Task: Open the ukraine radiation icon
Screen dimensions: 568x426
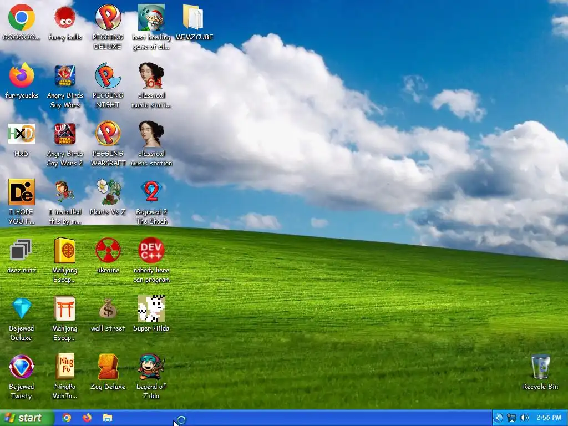Action: pos(108,250)
